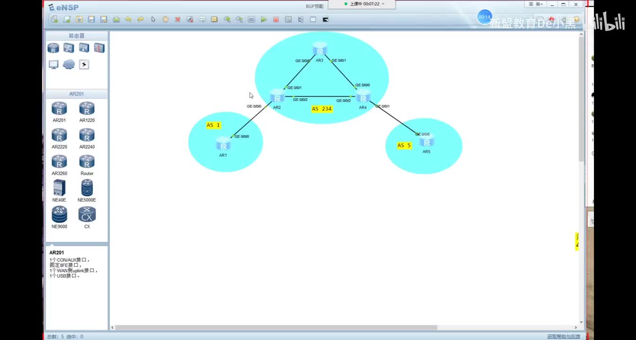Click the Save As toolbar icon

pyautogui.click(x=104, y=19)
